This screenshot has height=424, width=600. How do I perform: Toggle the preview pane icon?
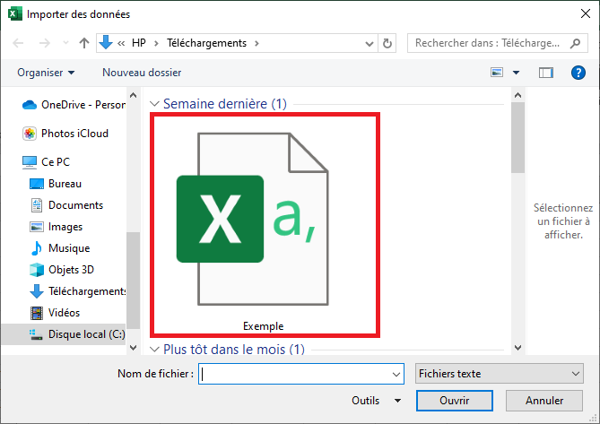pos(546,73)
